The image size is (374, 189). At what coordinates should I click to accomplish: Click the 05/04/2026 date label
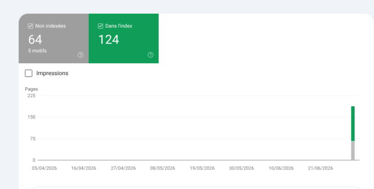pyautogui.click(x=44, y=168)
